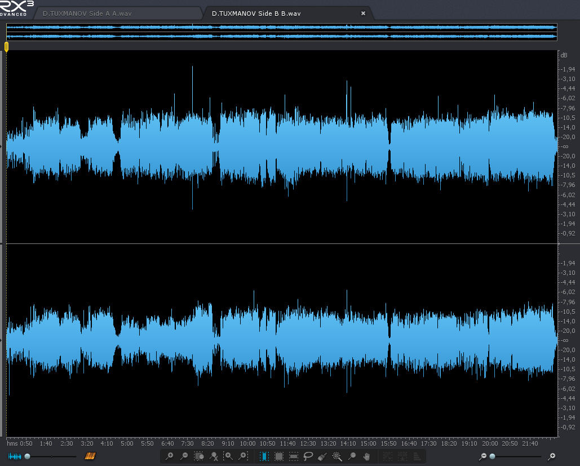Screen dimensions: 580x466
Task: Click the Zoom Out magnifier icon
Action: tap(184, 456)
